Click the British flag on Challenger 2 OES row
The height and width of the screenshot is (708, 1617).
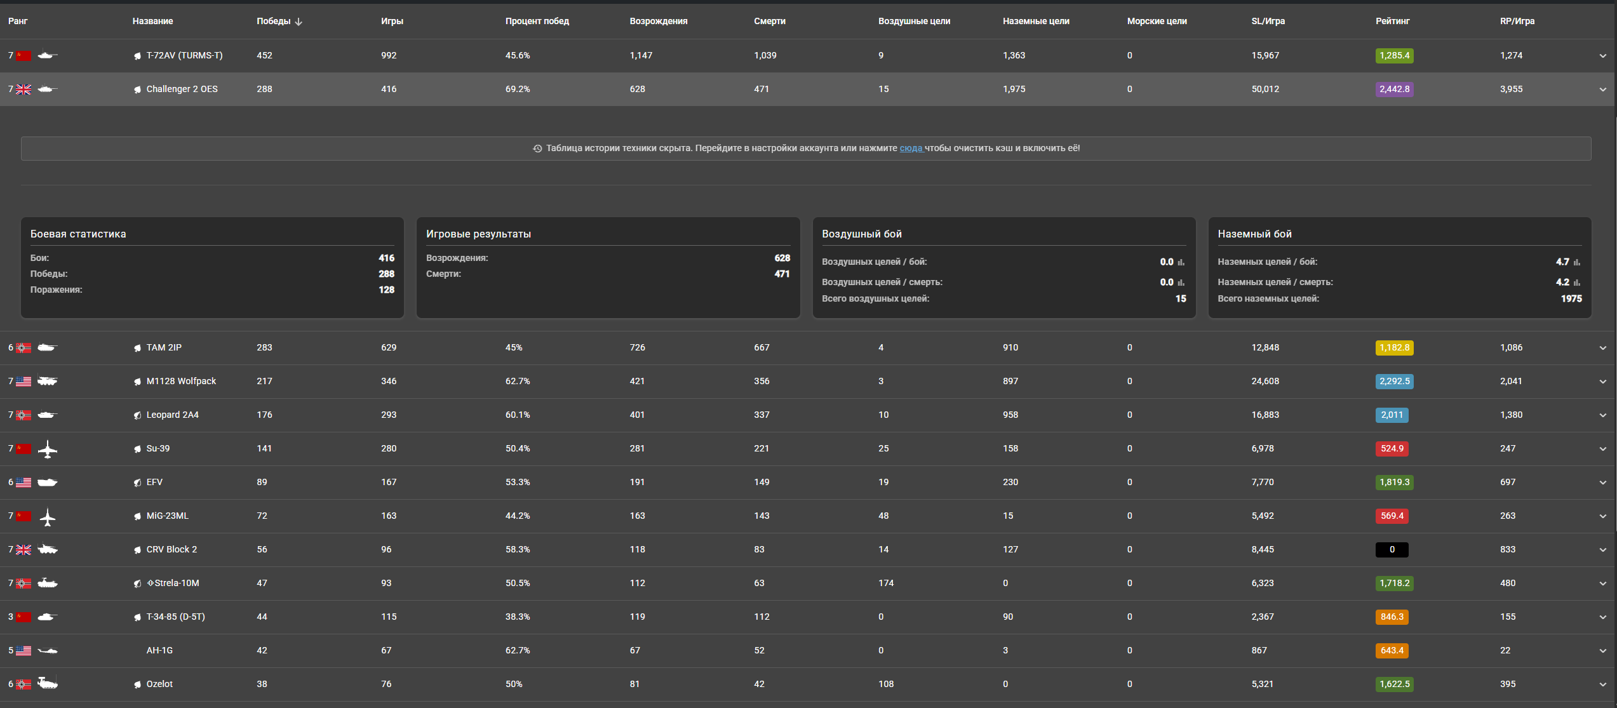coord(23,90)
